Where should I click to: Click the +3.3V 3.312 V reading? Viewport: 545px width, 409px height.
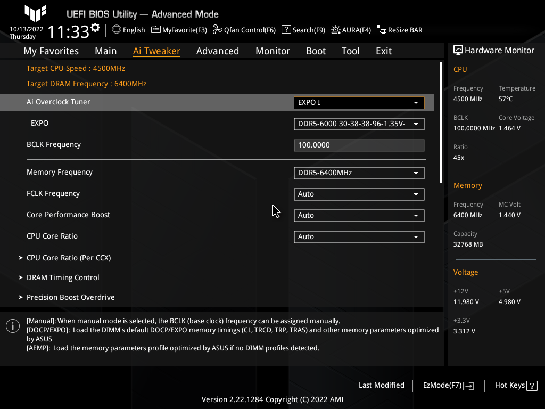464,331
